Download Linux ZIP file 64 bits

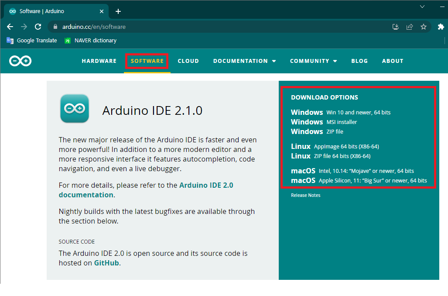coord(331,156)
